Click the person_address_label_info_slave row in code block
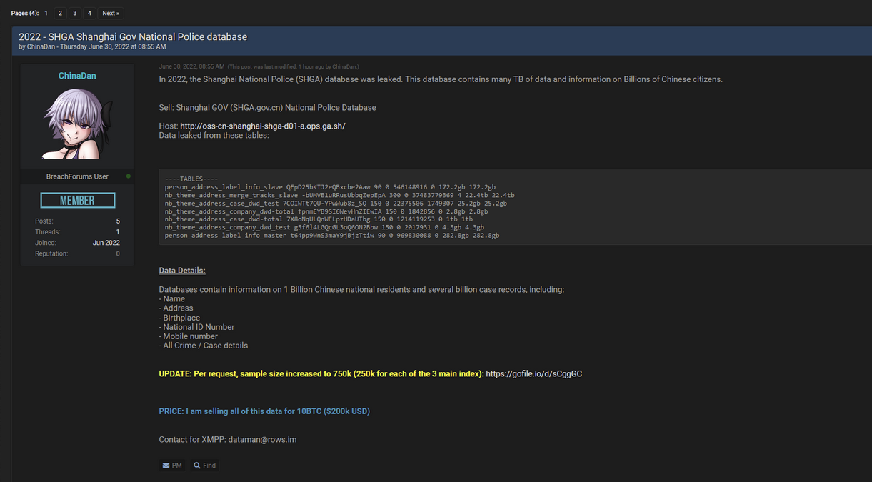 pos(330,186)
